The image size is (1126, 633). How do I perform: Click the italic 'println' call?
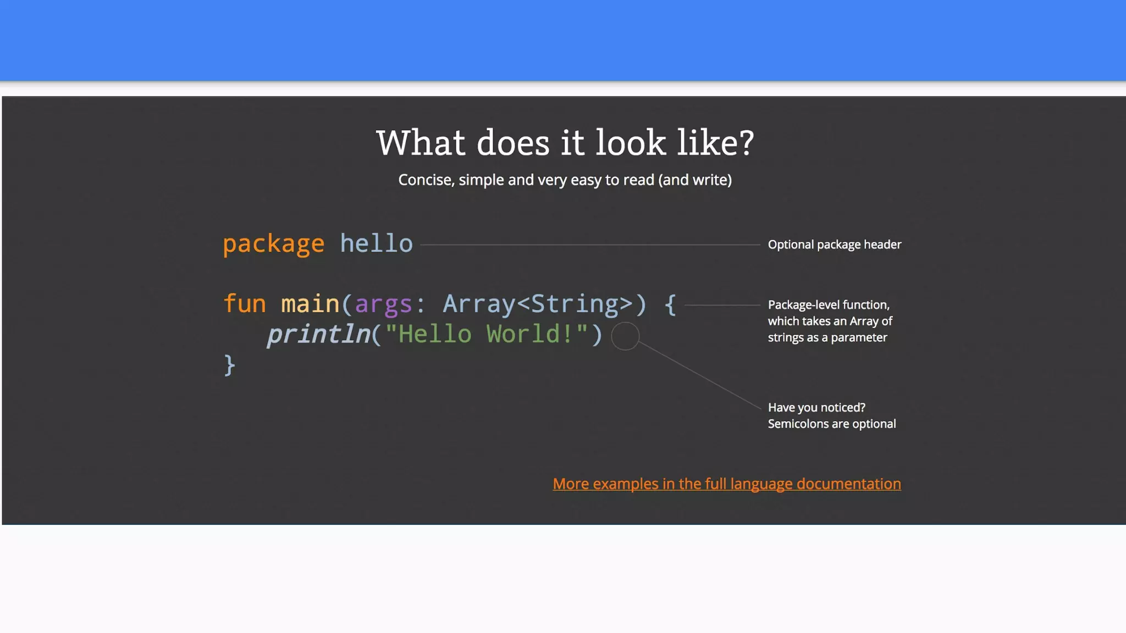[319, 334]
